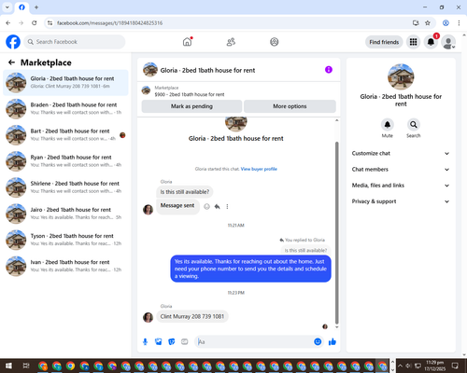Image resolution: width=467 pixels, height=373 pixels.
Task: Expand Media, files and links section
Action: 401,186
